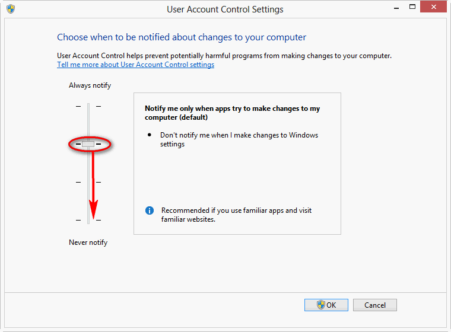Click the 'Always notify' label
Viewport: 451px width, 332px height.
point(90,85)
